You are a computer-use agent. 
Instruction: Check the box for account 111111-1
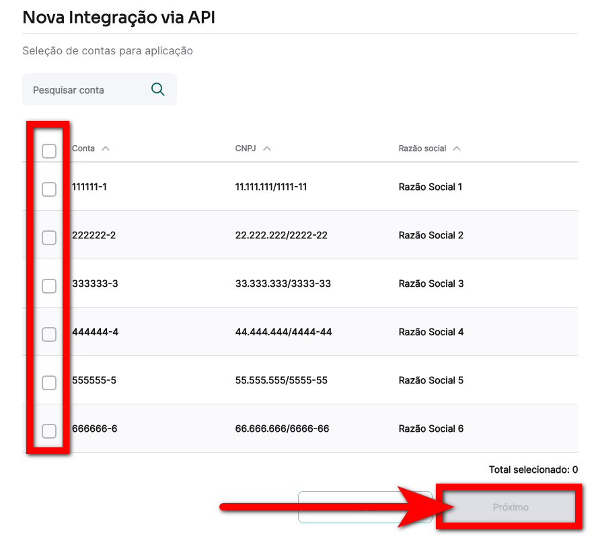coord(49,189)
